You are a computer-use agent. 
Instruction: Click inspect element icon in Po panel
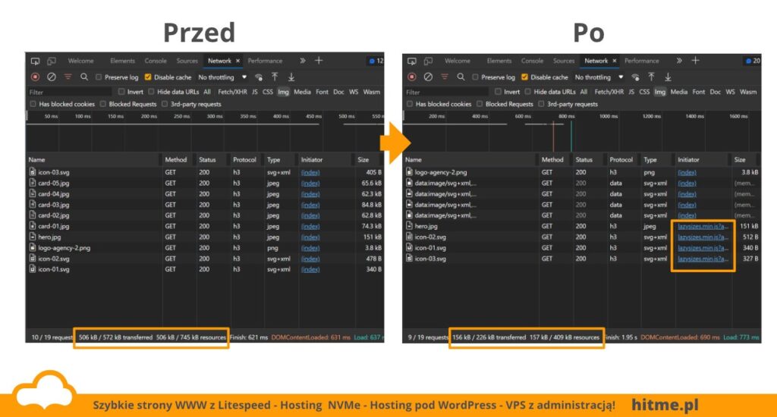412,61
